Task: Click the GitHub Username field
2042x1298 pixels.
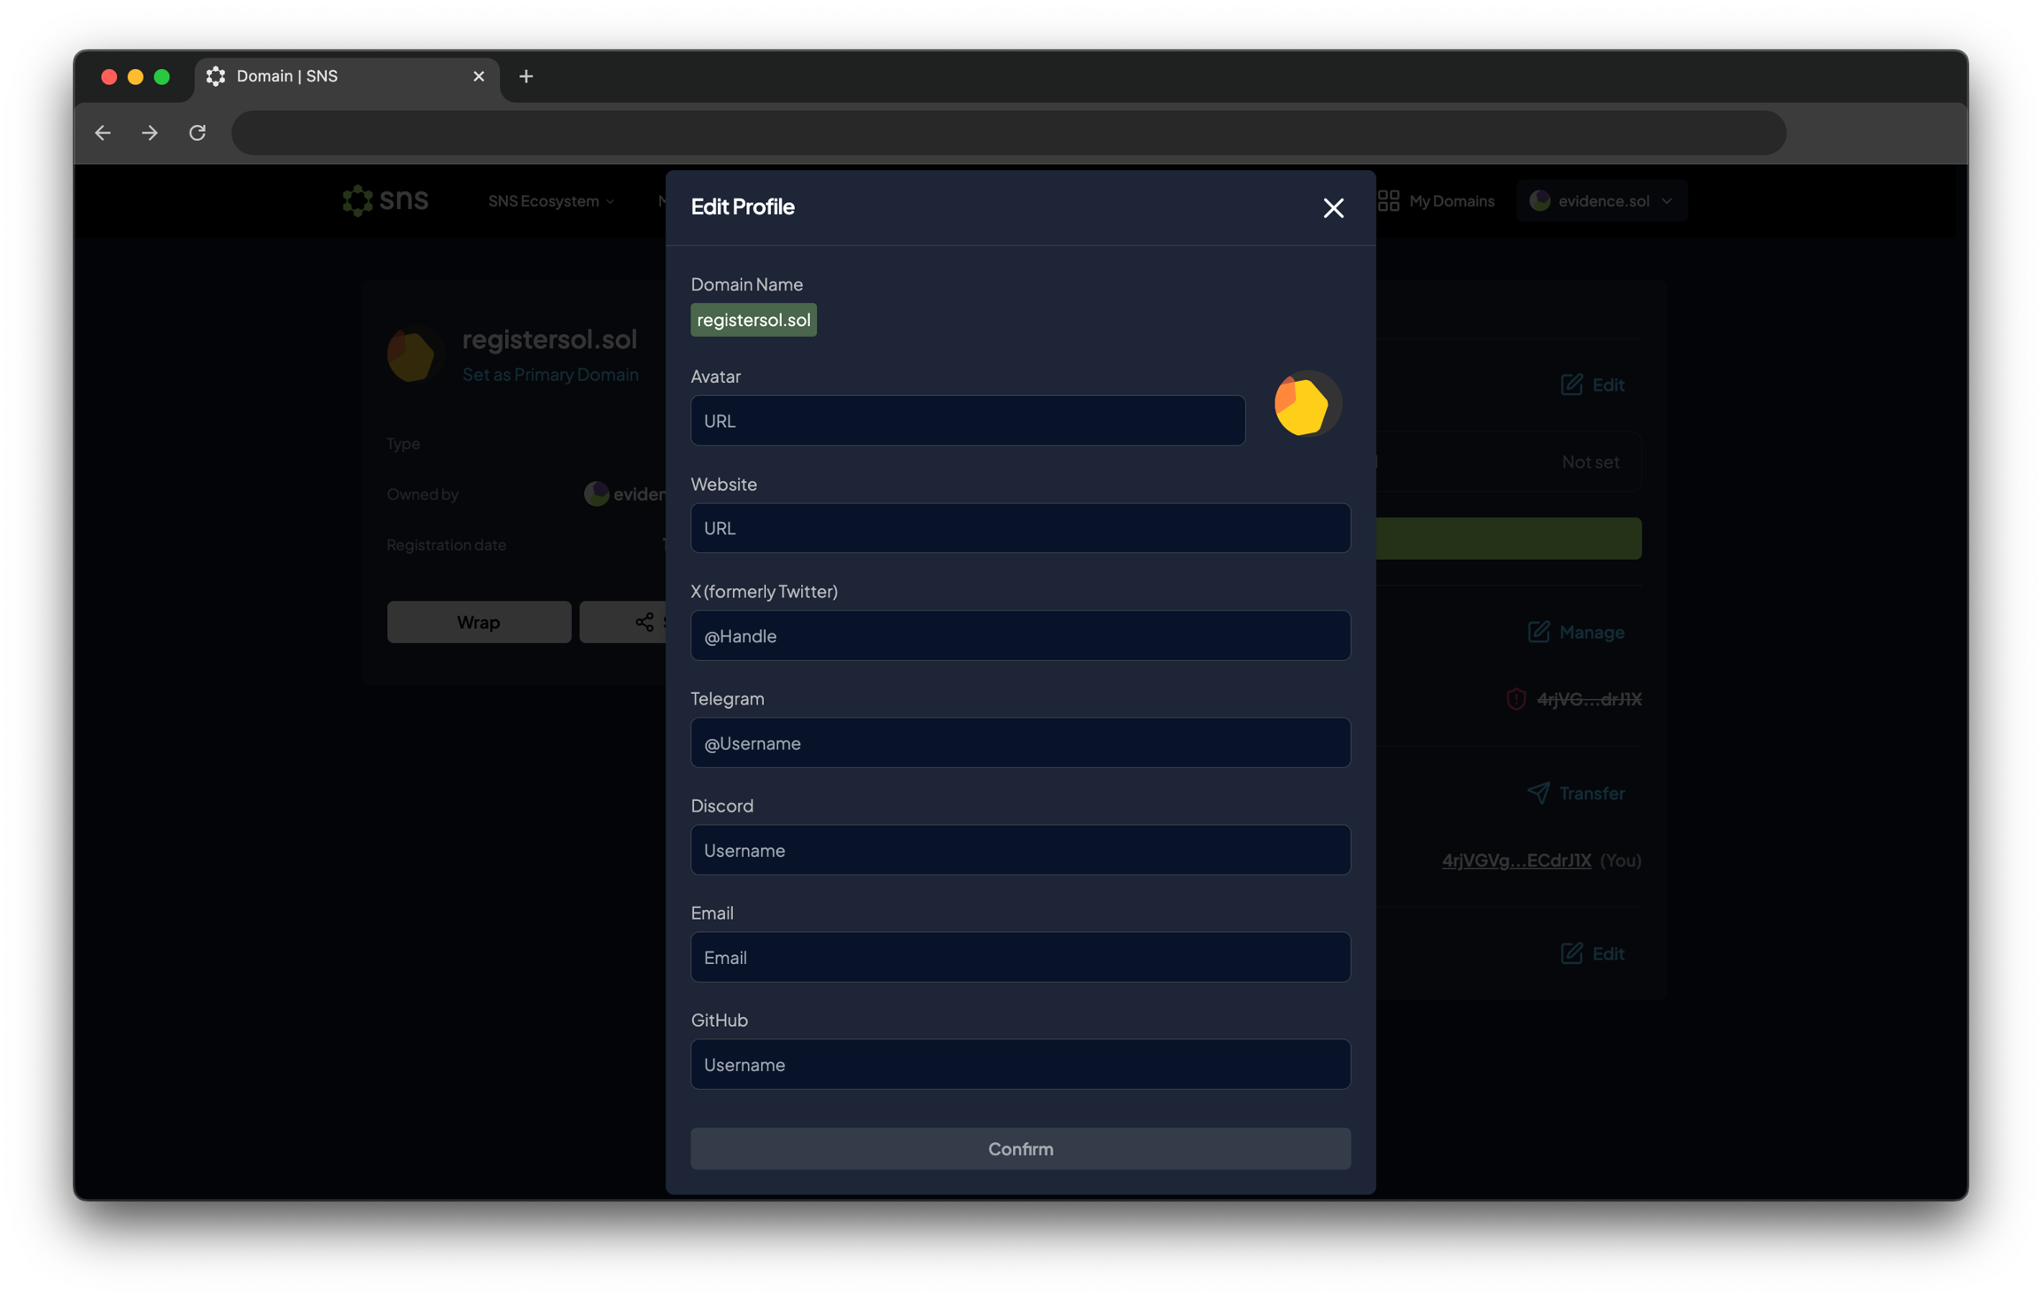Action: pos(1020,1064)
